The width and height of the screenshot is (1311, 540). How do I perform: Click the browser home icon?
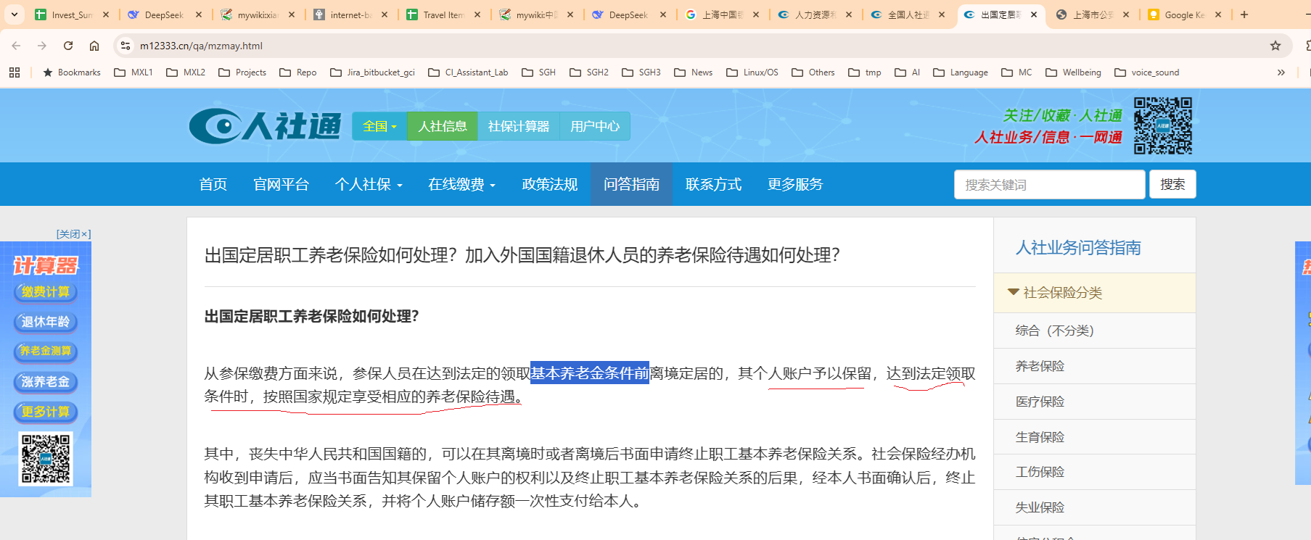tap(94, 46)
